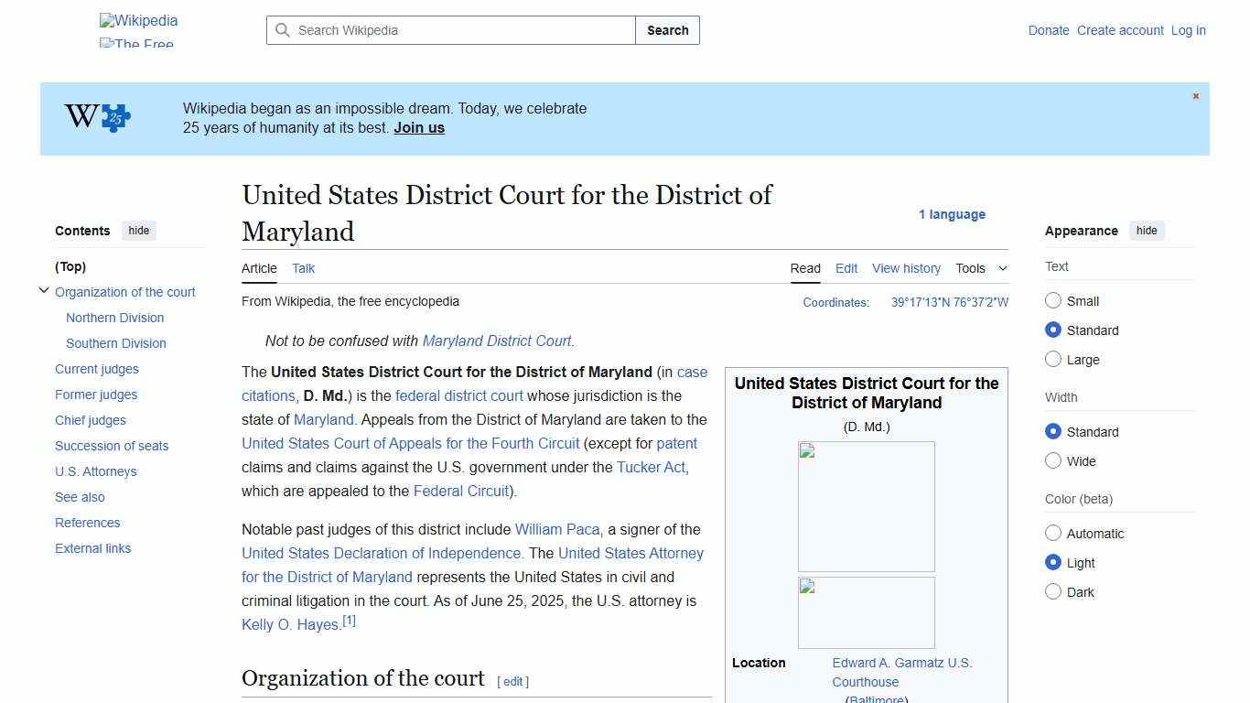Switch page width to Wide
The width and height of the screenshot is (1250, 703).
(1053, 460)
